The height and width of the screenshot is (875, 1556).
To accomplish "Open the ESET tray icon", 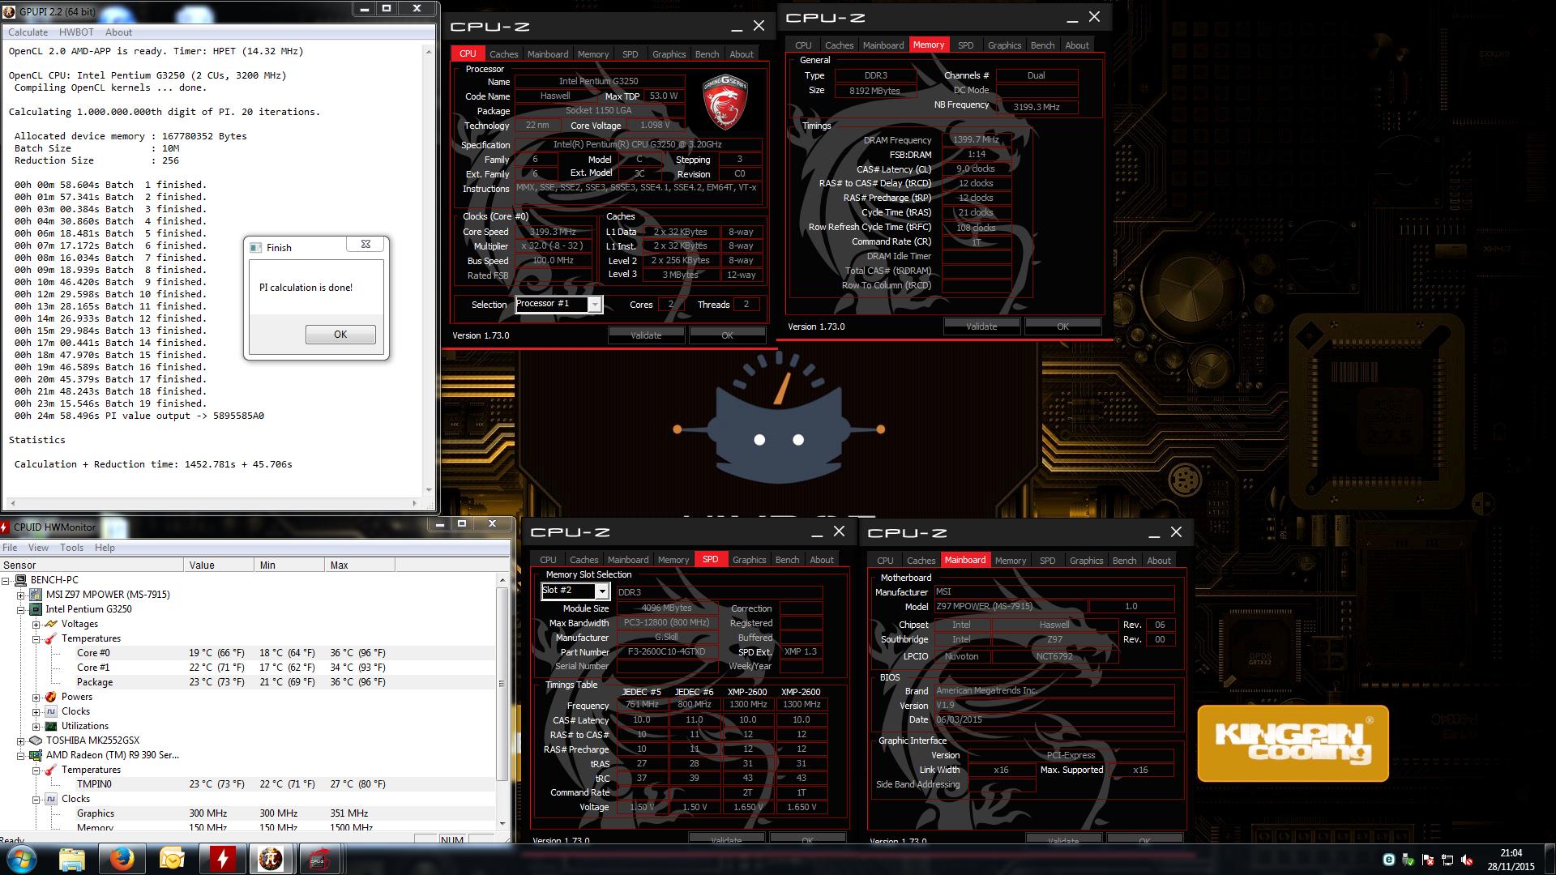I will pos(1388,860).
